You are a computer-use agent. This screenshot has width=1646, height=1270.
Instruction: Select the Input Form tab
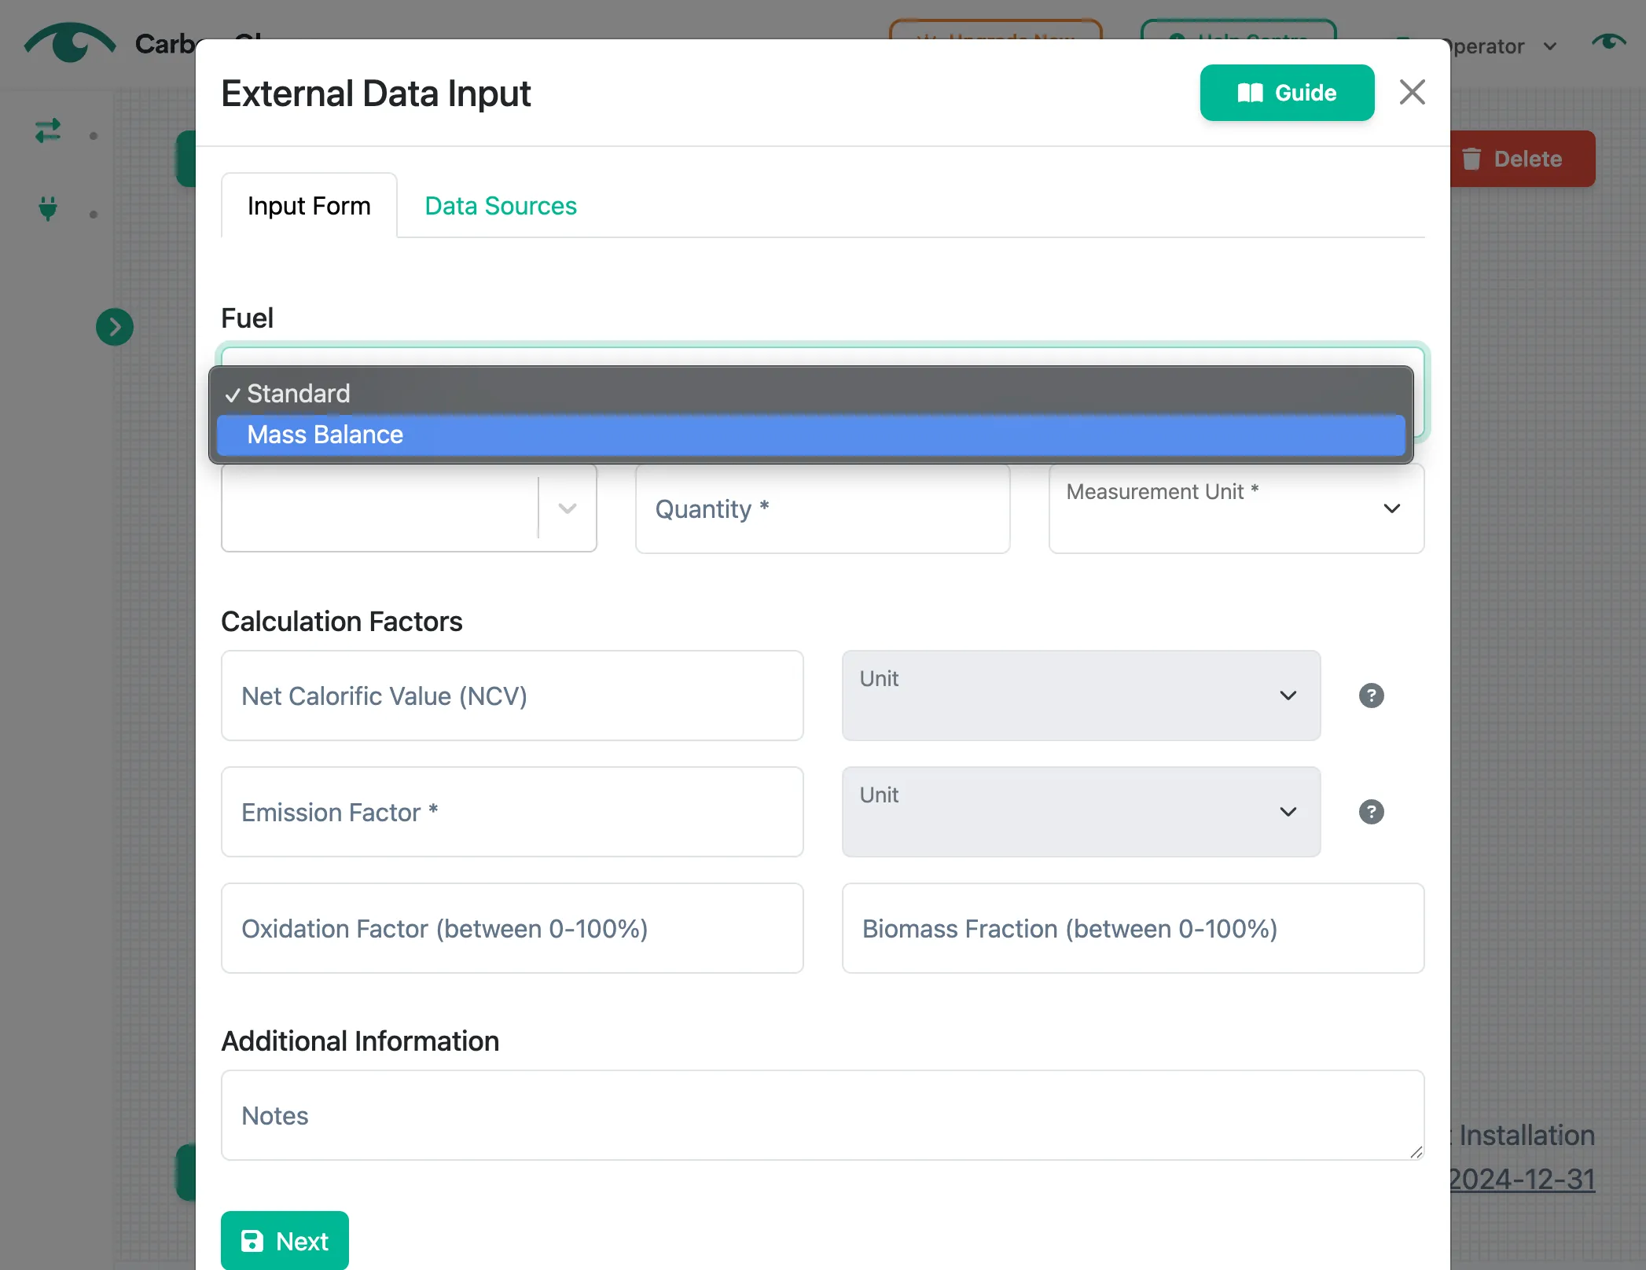click(x=309, y=206)
